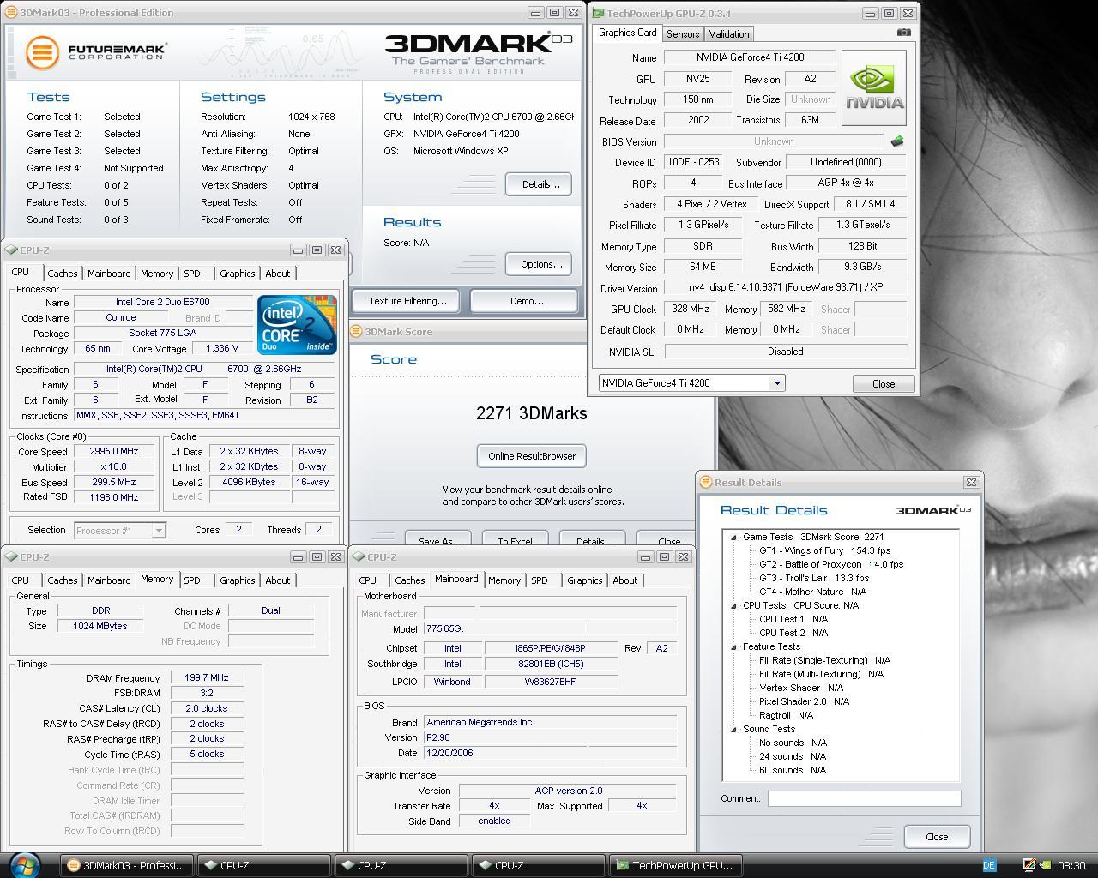Switch to the Validation tab in GPU-Z
1098x878 pixels.
tap(729, 34)
